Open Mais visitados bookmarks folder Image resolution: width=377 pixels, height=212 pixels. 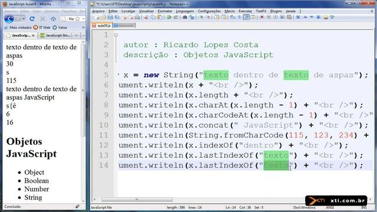[18, 28]
